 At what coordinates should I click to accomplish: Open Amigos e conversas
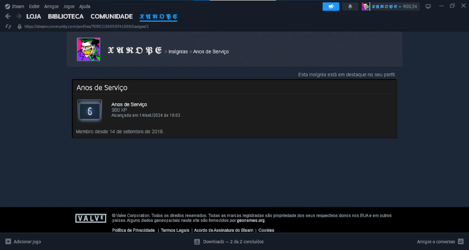click(436, 242)
